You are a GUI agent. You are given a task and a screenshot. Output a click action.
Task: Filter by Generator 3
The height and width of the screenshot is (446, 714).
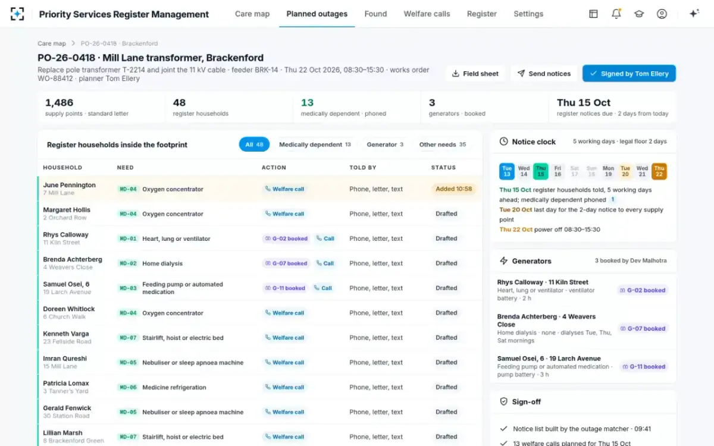tap(385, 145)
